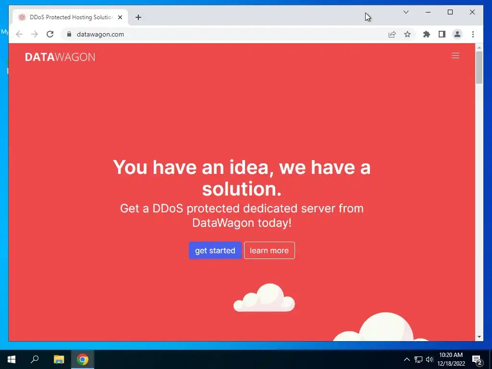Open File Explorer from taskbar
The height and width of the screenshot is (369, 492).
point(59,359)
